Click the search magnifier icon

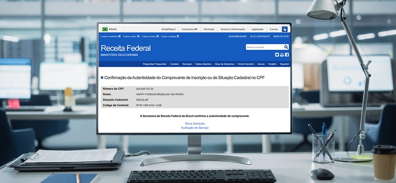point(286,47)
